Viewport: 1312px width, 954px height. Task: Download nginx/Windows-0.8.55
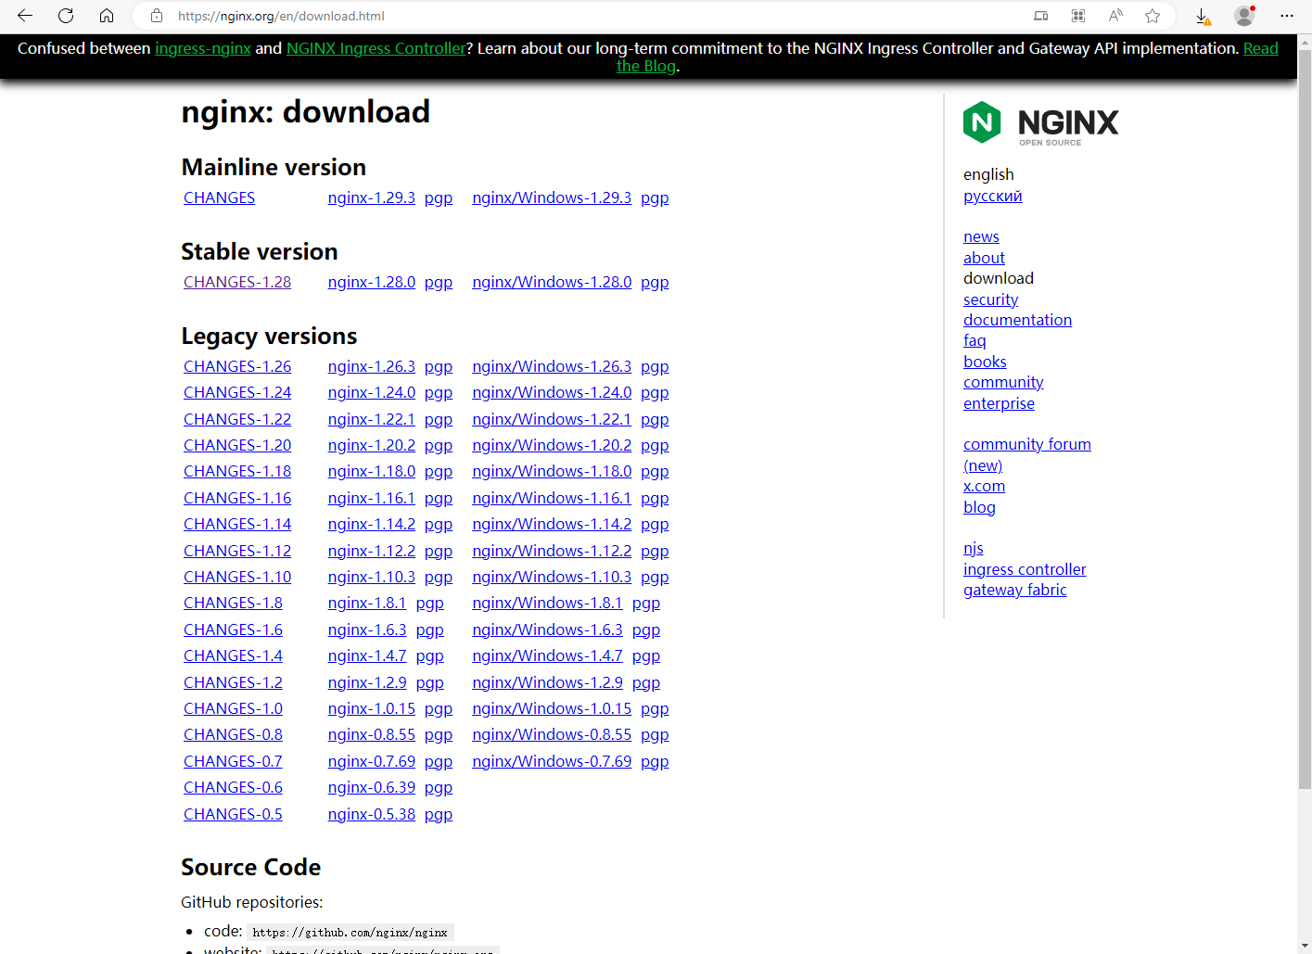[552, 734]
